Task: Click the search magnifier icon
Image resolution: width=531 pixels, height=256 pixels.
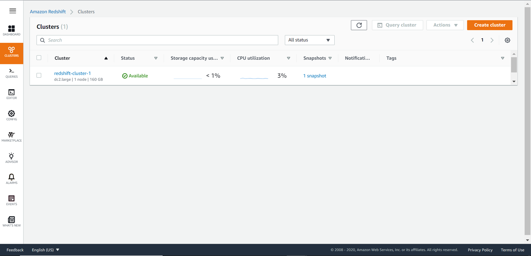Action: (42, 40)
